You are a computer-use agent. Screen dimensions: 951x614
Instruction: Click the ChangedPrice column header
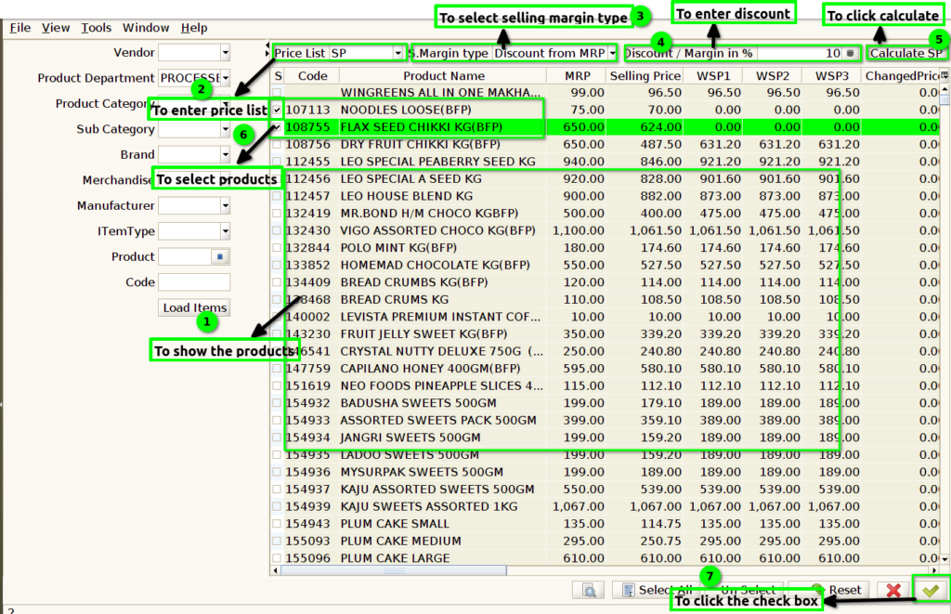coord(901,76)
